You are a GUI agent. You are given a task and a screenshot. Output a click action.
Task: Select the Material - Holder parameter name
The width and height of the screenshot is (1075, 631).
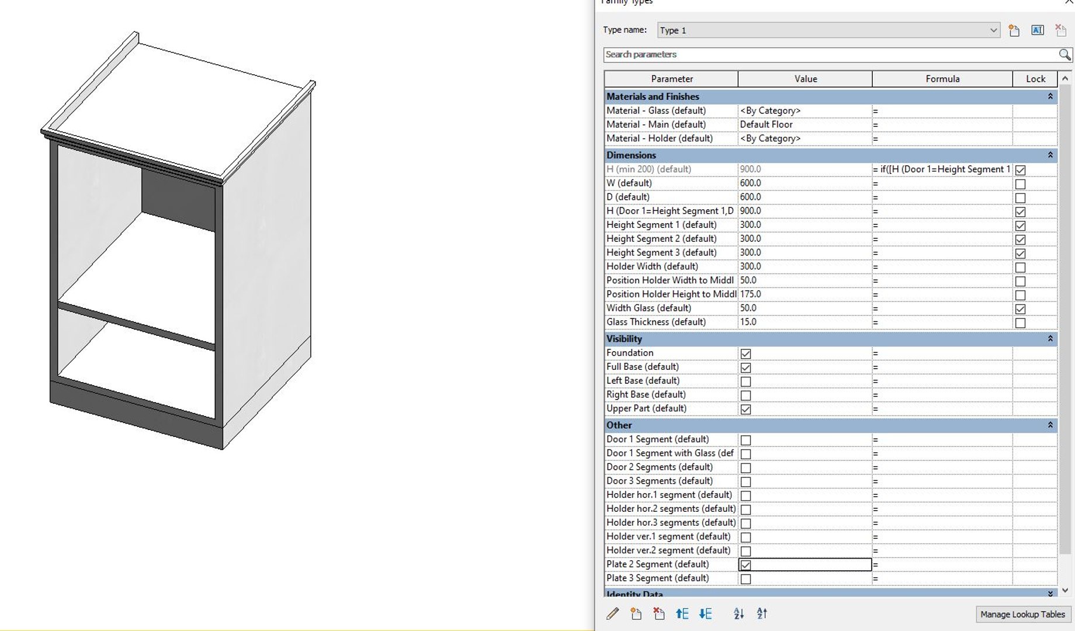(x=659, y=138)
